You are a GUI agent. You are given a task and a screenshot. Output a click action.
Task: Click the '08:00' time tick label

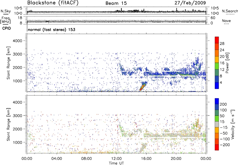pyautogui.click(x=86, y=159)
